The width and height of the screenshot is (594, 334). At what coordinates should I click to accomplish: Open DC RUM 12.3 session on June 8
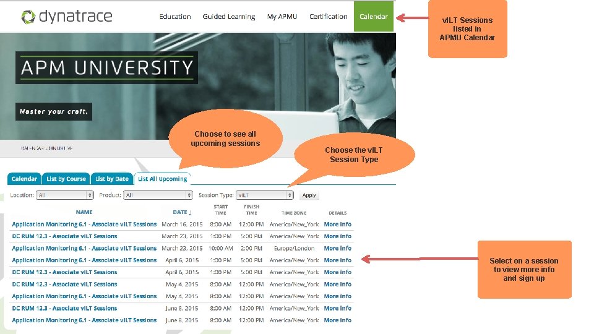click(64, 308)
